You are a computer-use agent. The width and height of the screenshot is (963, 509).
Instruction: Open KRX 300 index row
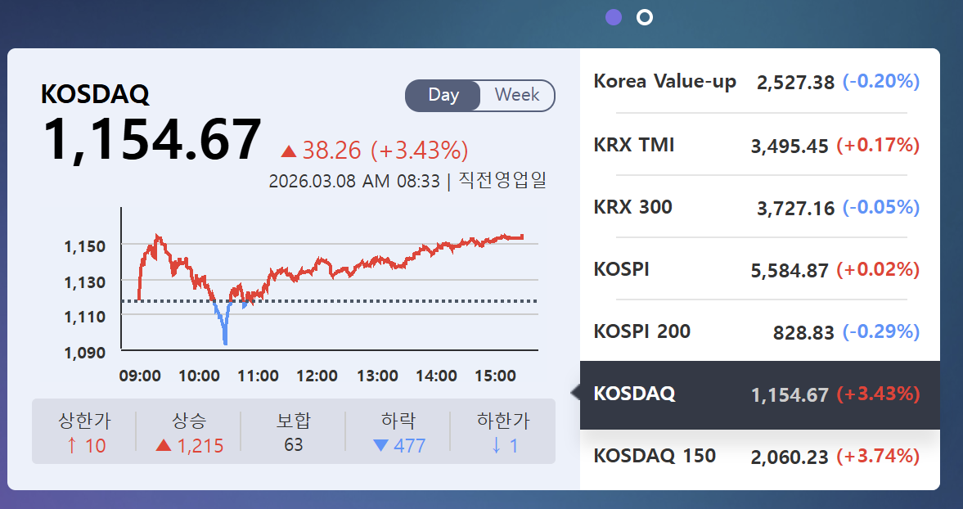coord(760,207)
